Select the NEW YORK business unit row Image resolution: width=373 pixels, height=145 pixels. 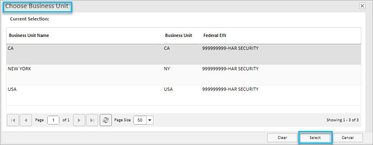184,75
